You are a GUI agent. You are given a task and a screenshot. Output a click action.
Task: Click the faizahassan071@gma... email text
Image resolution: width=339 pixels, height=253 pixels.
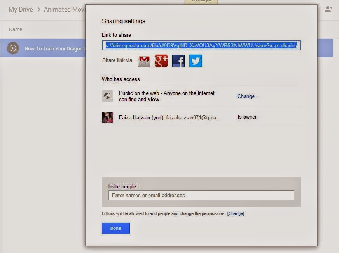click(193, 117)
